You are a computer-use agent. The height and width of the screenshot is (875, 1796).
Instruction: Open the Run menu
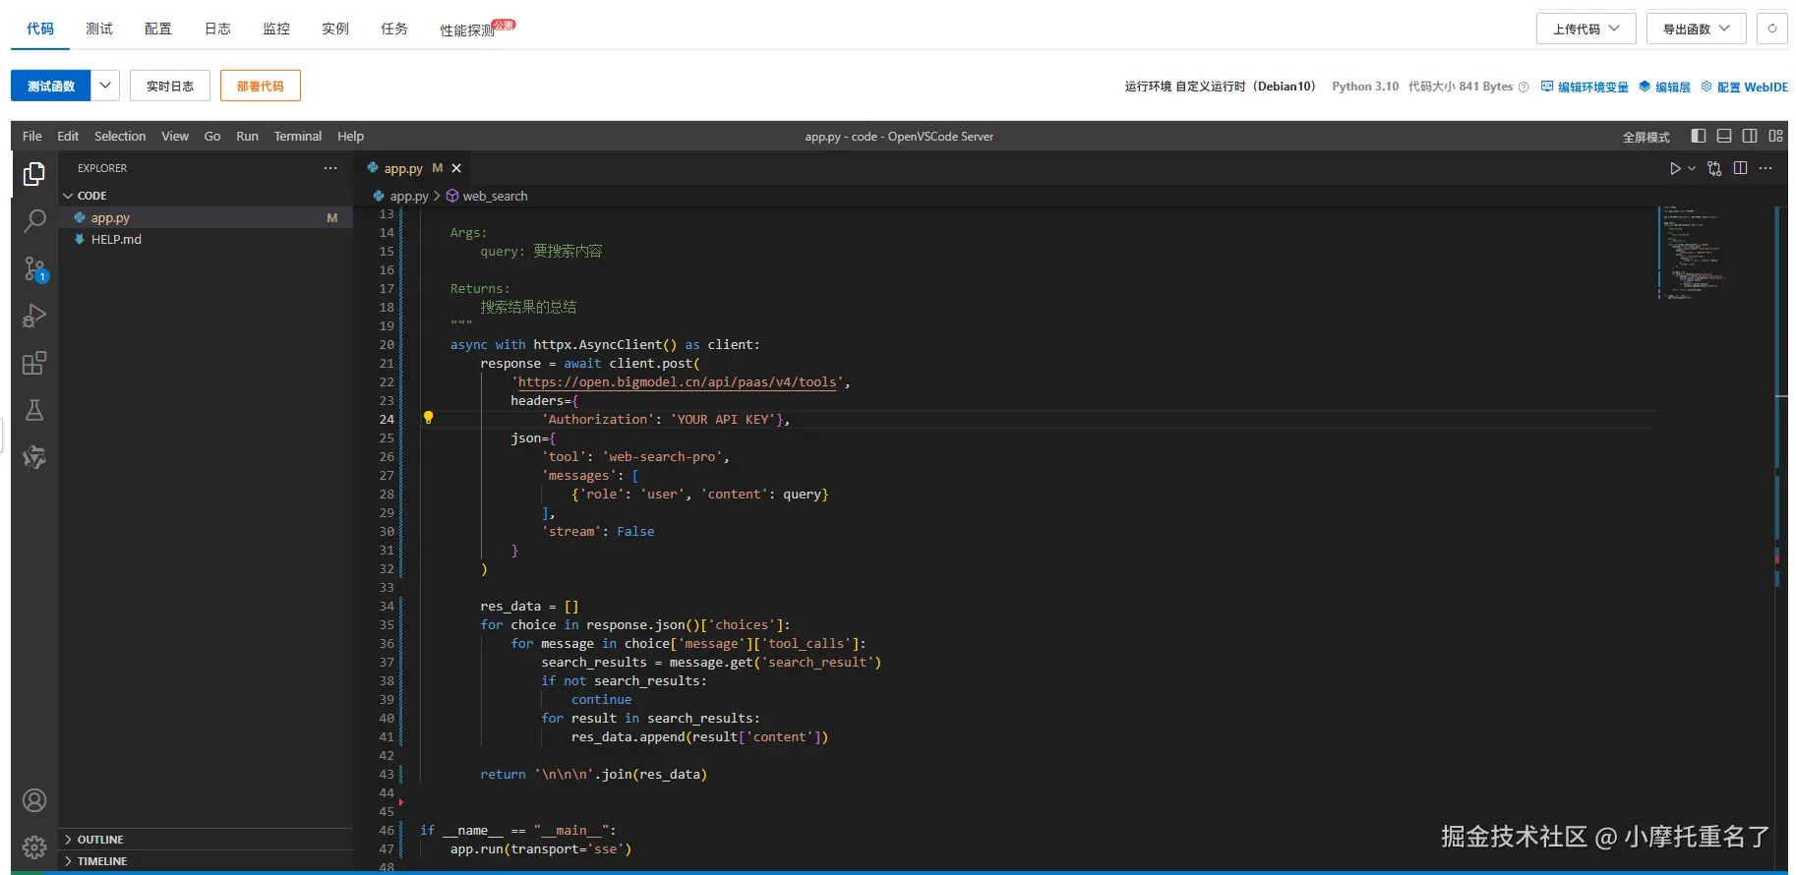(248, 136)
